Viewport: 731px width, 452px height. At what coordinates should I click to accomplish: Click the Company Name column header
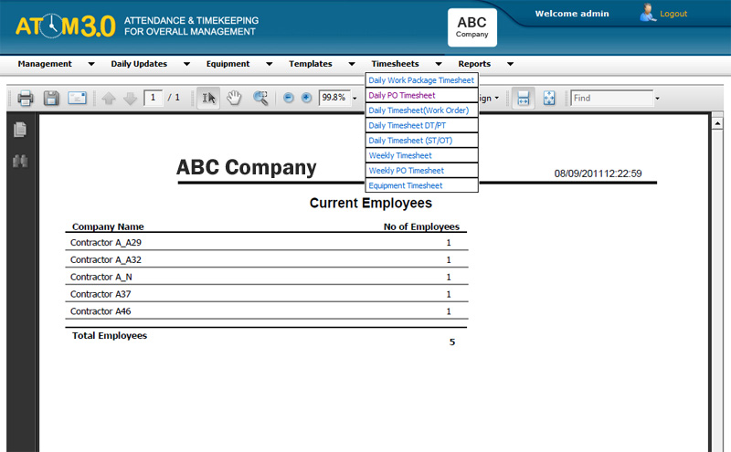(108, 226)
